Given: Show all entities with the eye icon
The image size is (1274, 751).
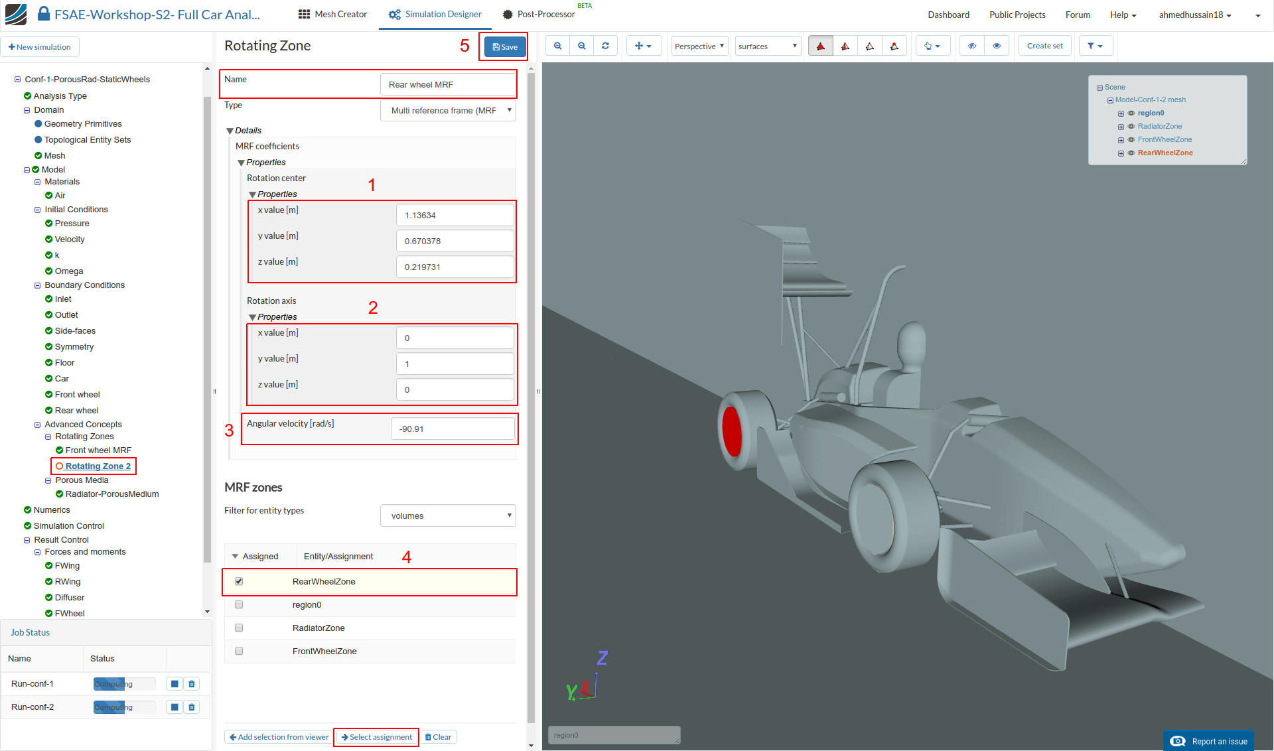Looking at the screenshot, I should 997,46.
